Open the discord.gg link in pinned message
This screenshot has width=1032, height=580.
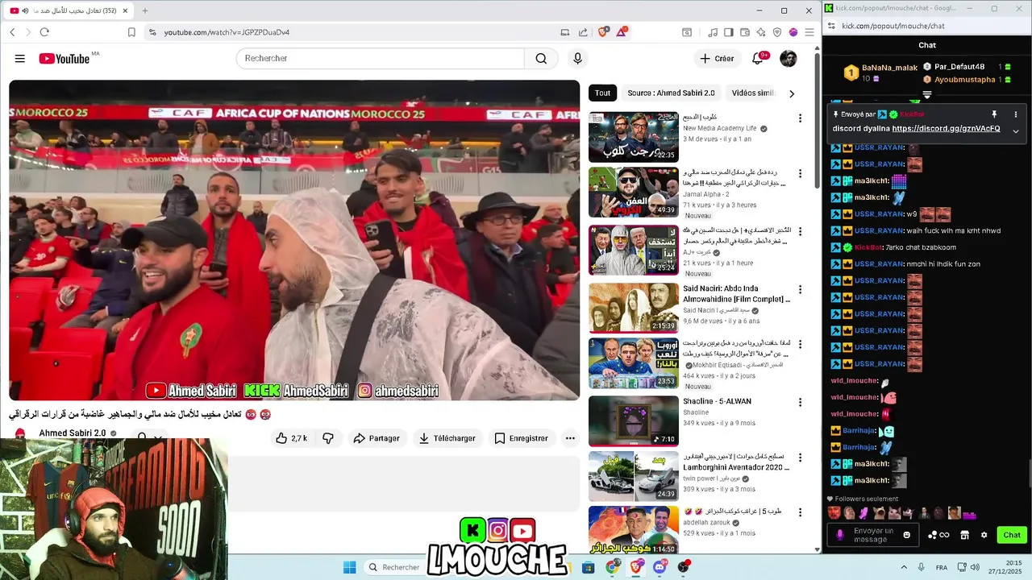tap(947, 129)
